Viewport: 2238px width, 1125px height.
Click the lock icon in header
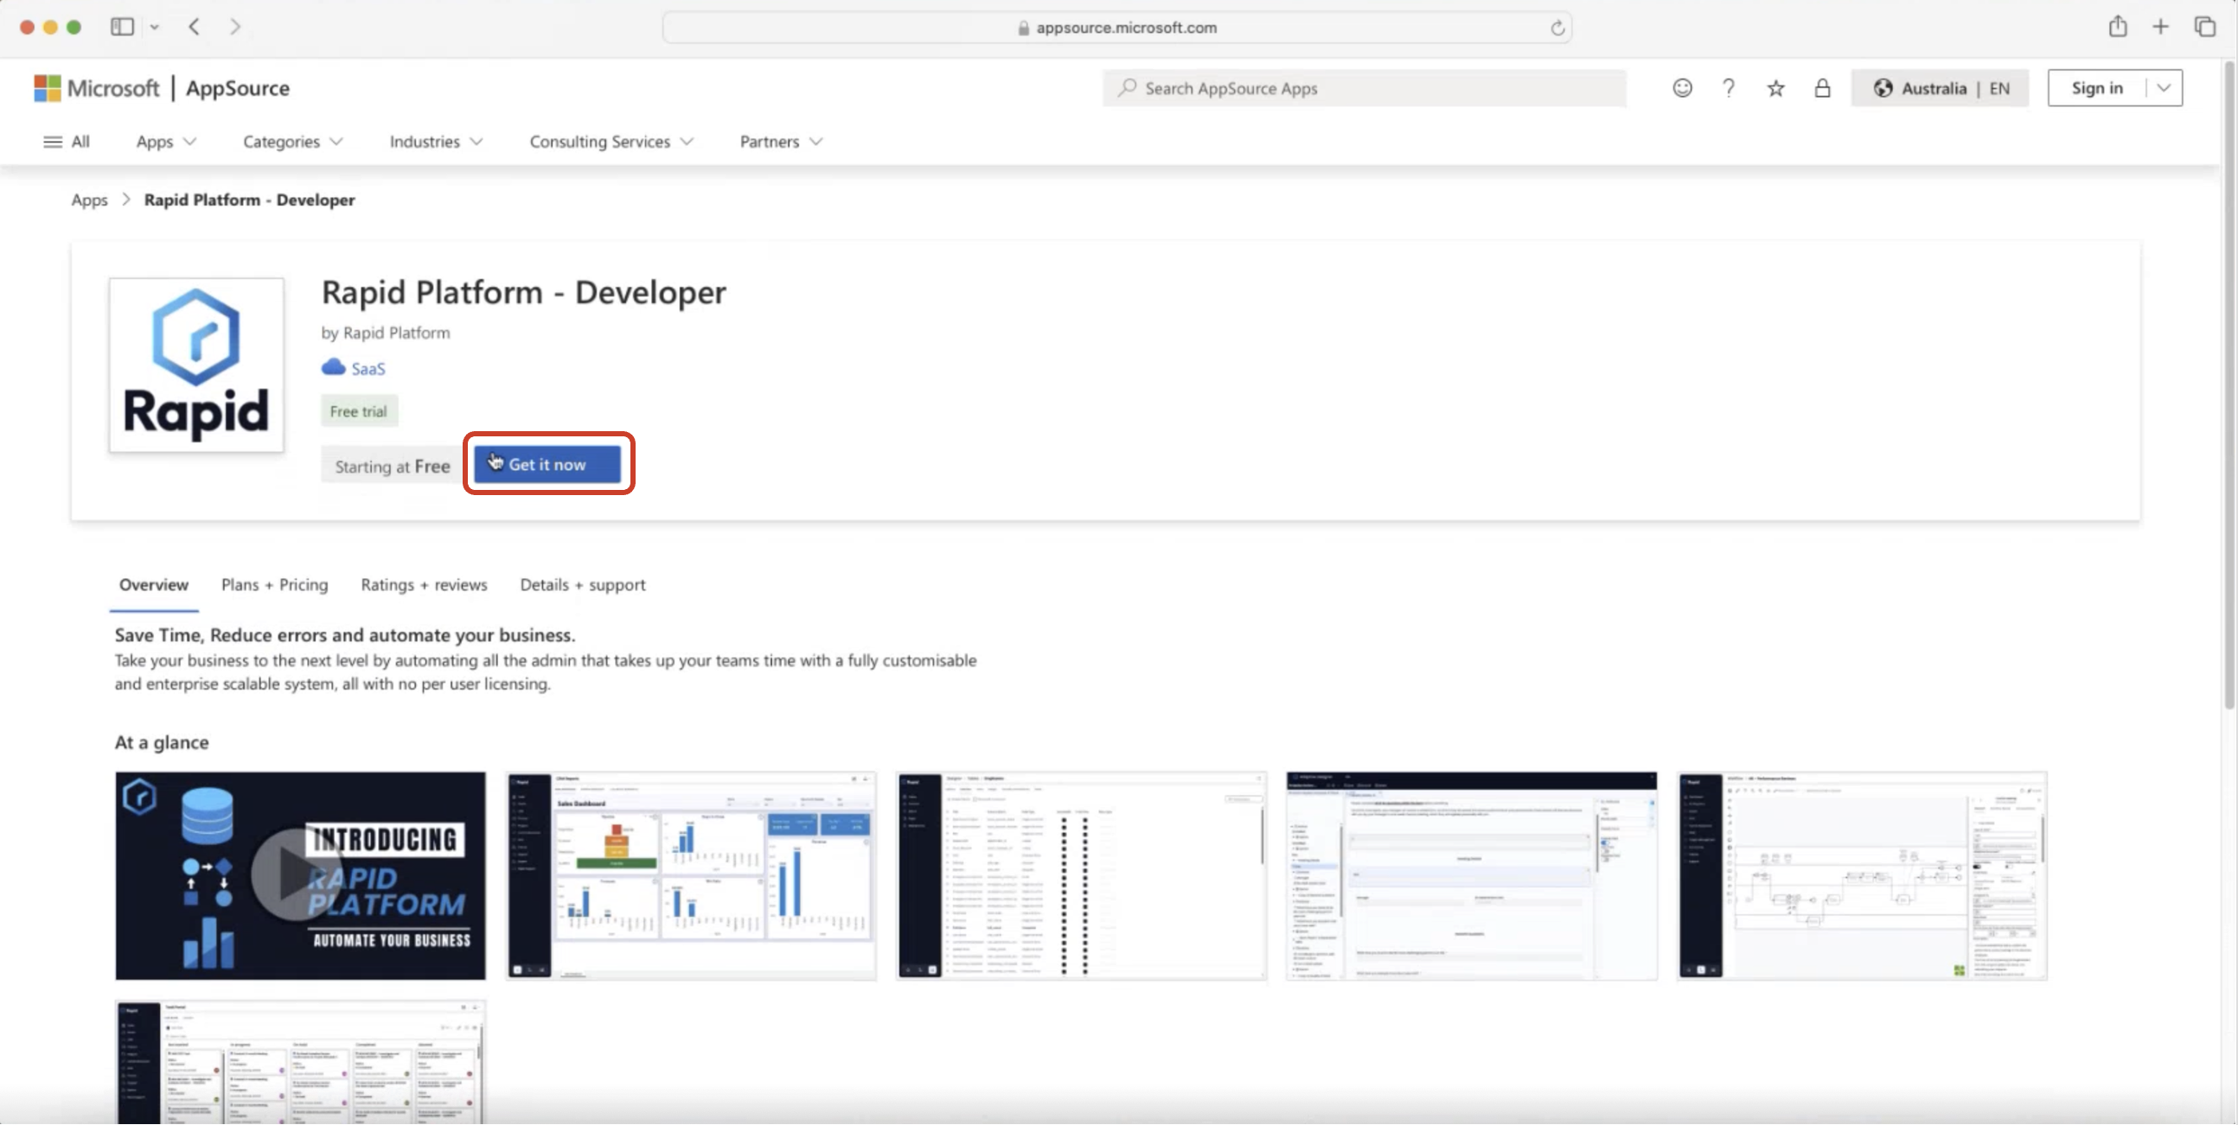(1822, 87)
